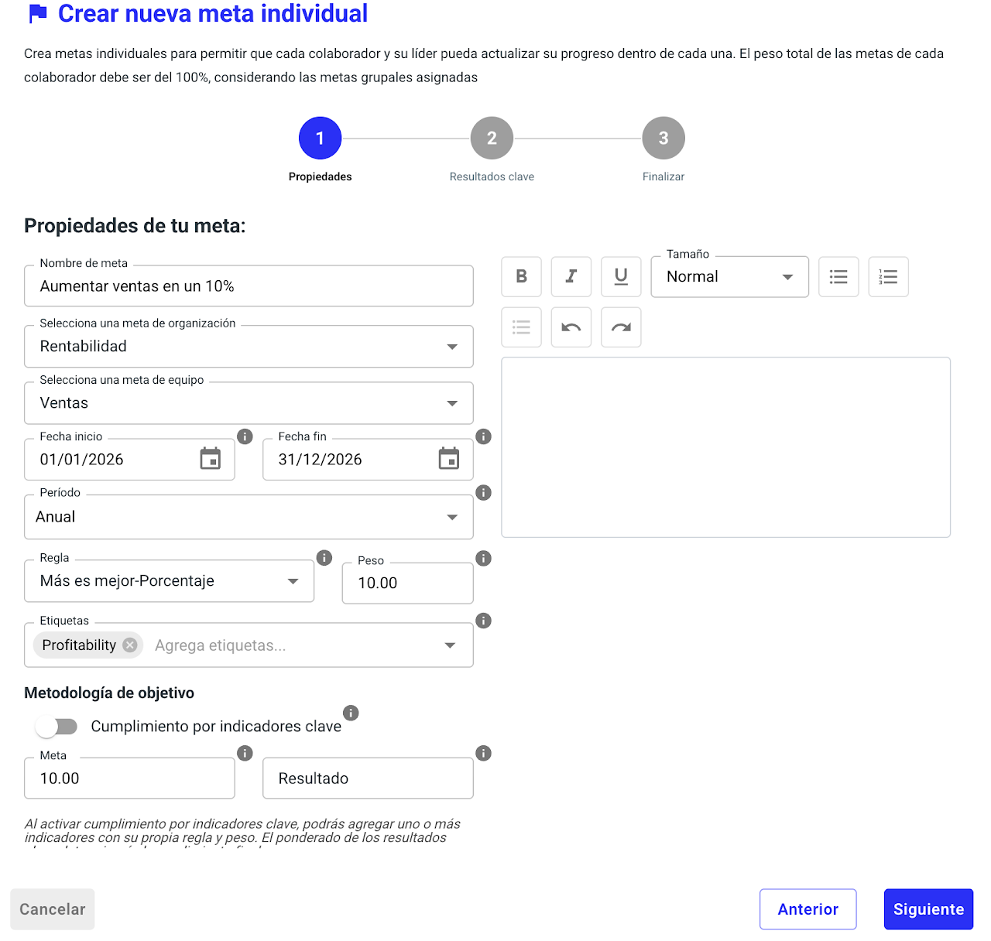
Task: Remove the Profitability tag chip
Action: 130,645
